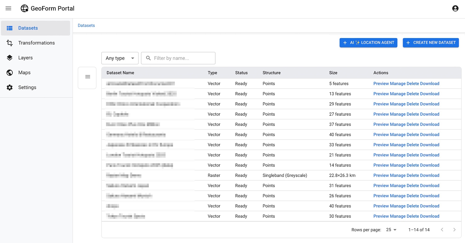Click the GeoForm Portal globe logo
This screenshot has height=243, width=465.
pyautogui.click(x=24, y=8)
